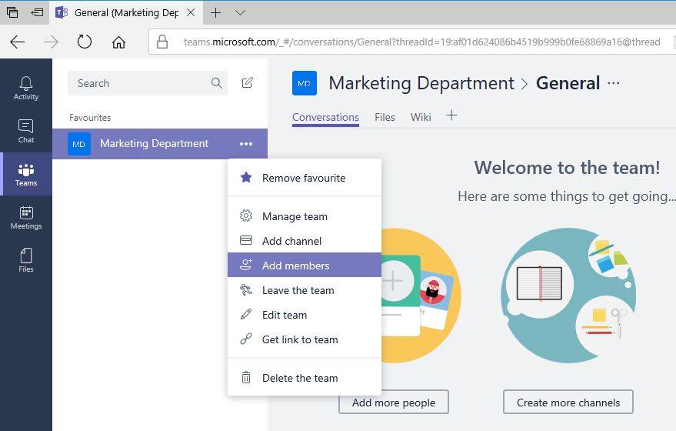This screenshot has height=431, width=676.
Task: Click into the Search input field
Action: (148, 83)
